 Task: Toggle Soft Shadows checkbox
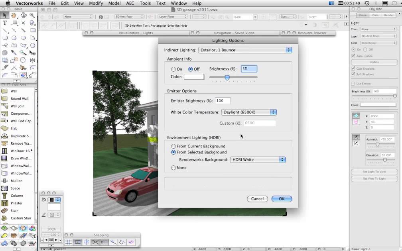coord(353,74)
